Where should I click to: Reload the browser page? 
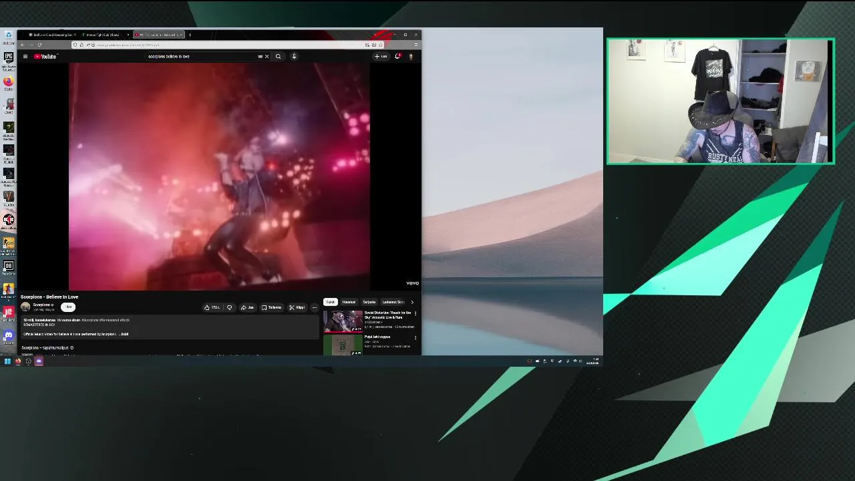coord(39,45)
